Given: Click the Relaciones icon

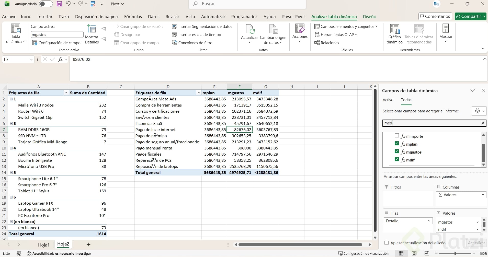Looking at the screenshot, I should click(x=317, y=43).
